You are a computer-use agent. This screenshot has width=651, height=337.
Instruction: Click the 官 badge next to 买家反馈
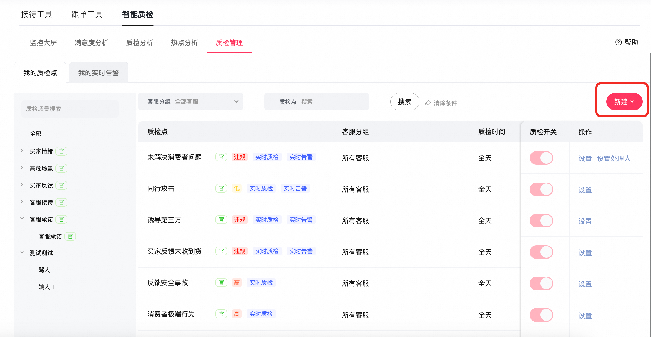point(61,185)
